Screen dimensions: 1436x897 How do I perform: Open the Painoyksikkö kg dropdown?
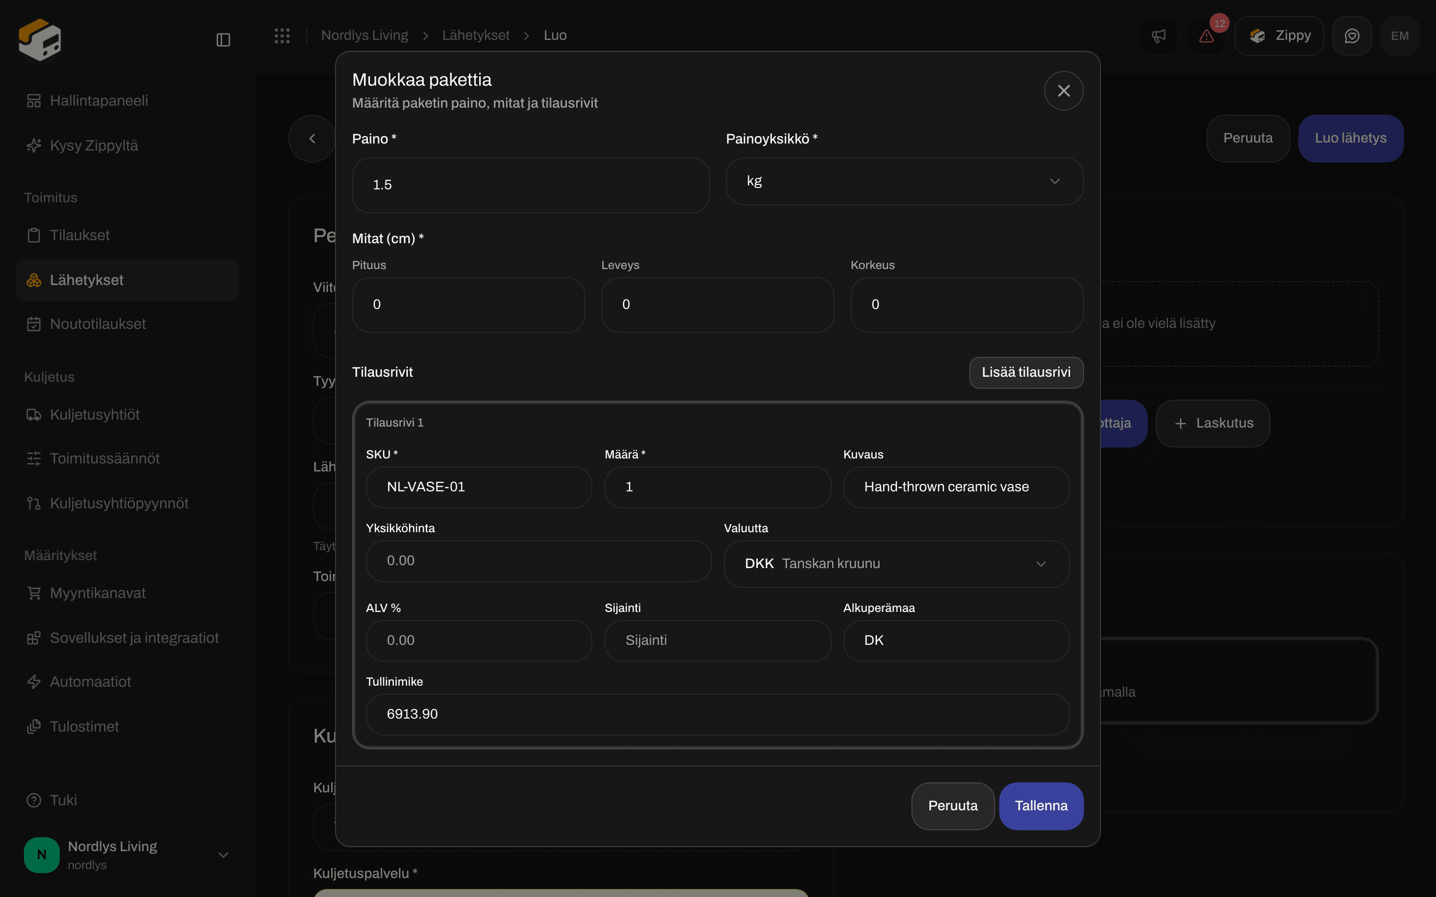pyautogui.click(x=904, y=181)
